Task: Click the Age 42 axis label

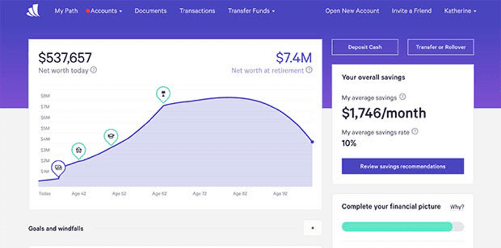Action: pos(79,194)
